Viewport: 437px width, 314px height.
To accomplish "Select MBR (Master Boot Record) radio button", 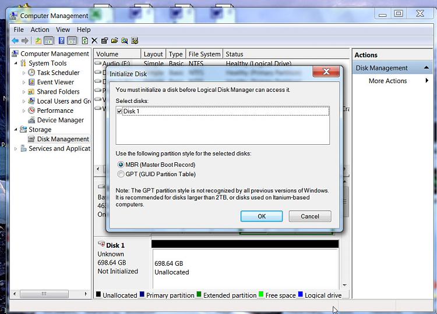I will 121,165.
